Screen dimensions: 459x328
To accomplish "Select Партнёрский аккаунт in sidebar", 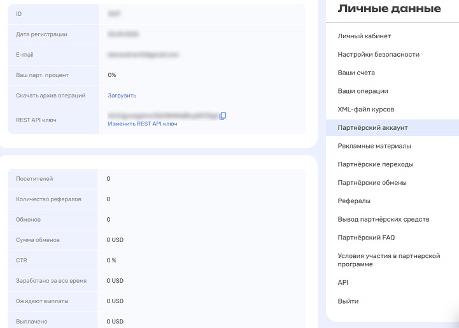I will point(372,128).
